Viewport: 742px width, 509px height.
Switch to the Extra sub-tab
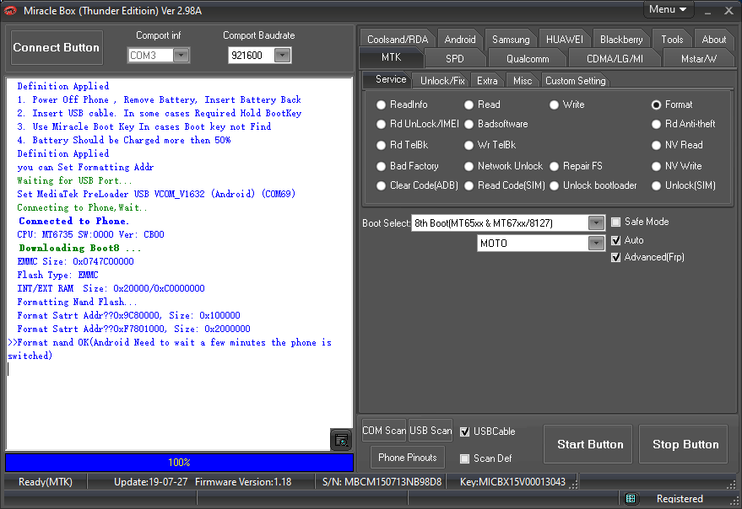pos(487,81)
